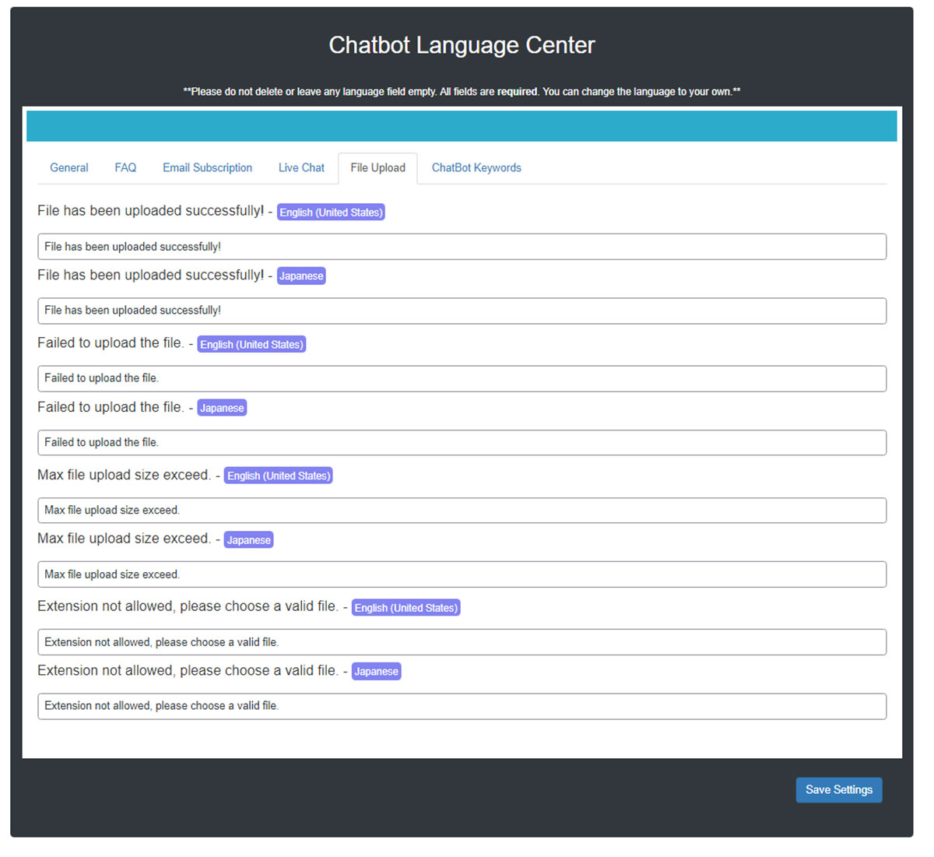Edit English field for file uploaded successfully
Image resolution: width=934 pixels, height=857 pixels.
[x=462, y=247]
